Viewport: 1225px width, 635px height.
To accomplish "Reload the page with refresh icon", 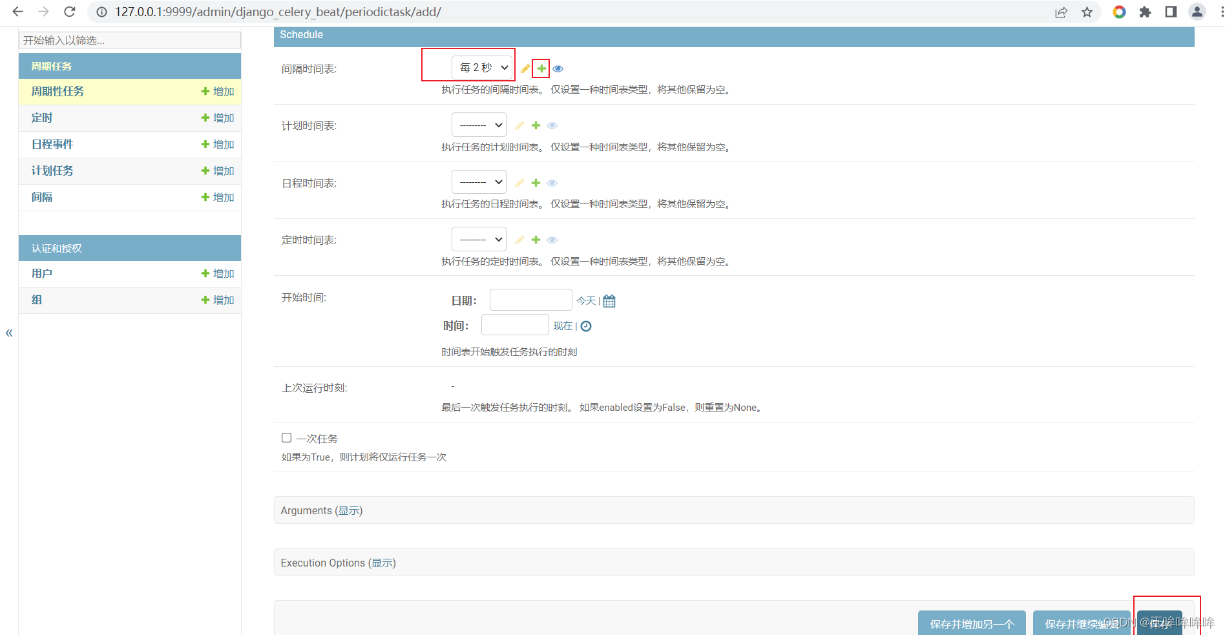I will point(70,12).
